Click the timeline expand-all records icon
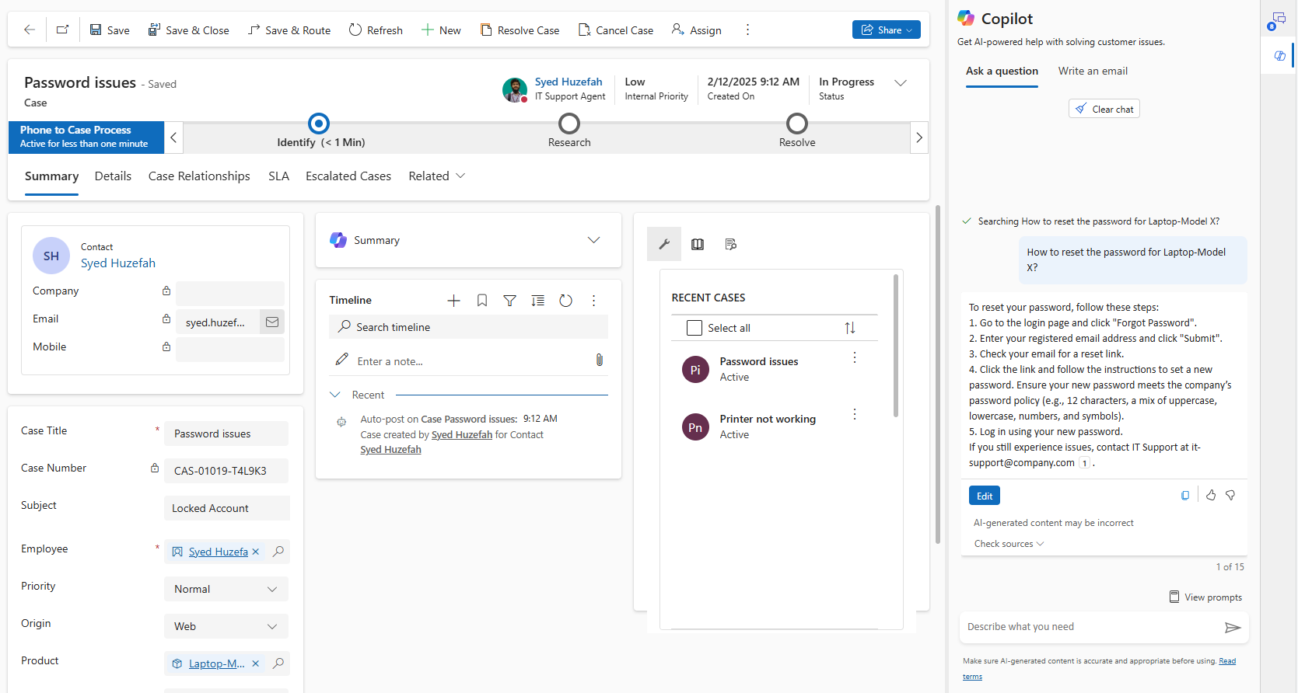 [x=537, y=301]
